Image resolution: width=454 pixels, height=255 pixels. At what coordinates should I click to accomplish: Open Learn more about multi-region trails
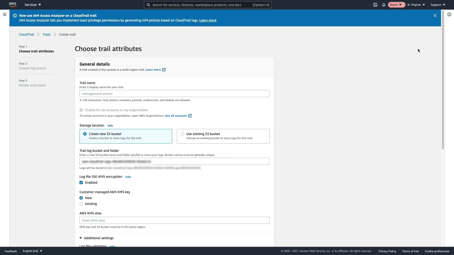pos(155,69)
